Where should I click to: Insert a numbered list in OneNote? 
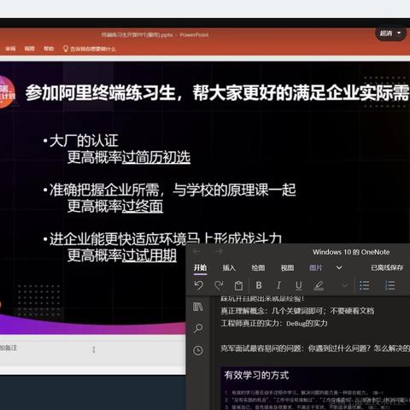pyautogui.click(x=389, y=285)
